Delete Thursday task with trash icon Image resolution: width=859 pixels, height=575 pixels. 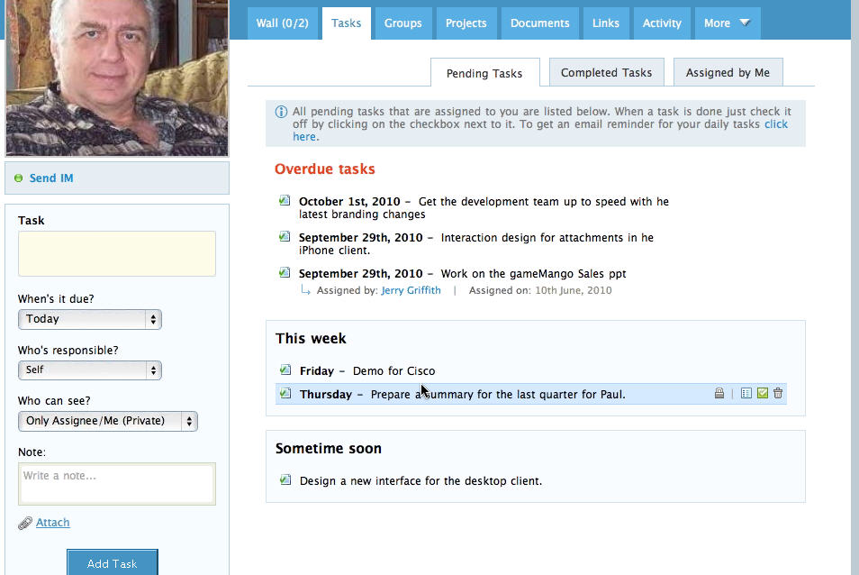778,394
